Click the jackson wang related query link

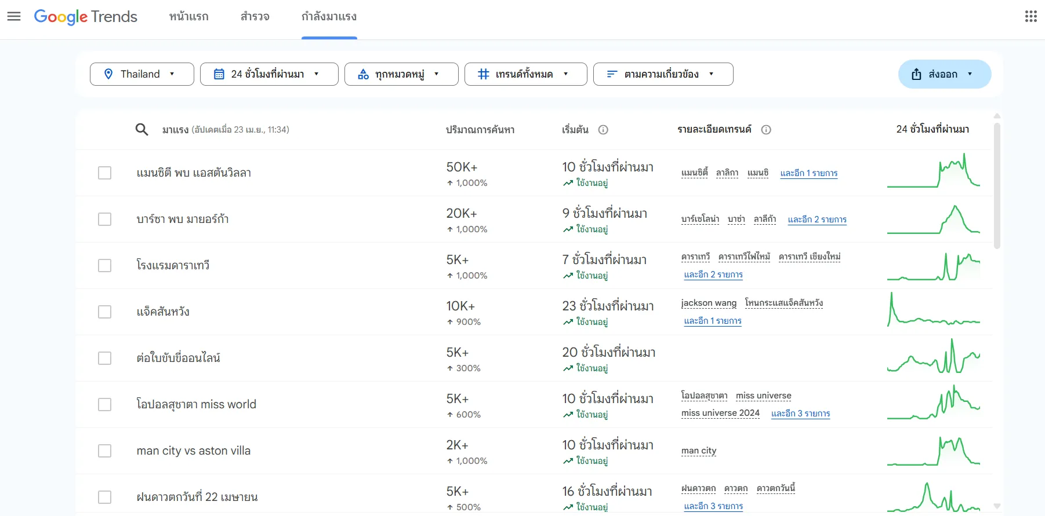point(709,303)
